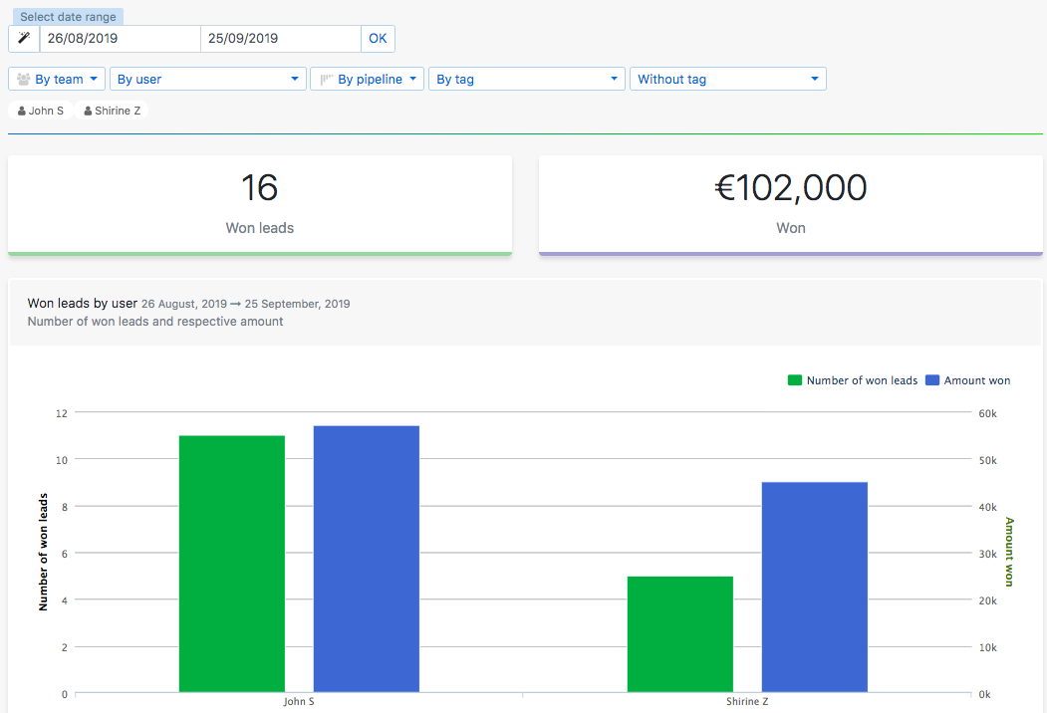The height and width of the screenshot is (713, 1047).
Task: Toggle Number of won leads legend series
Action: (x=853, y=380)
